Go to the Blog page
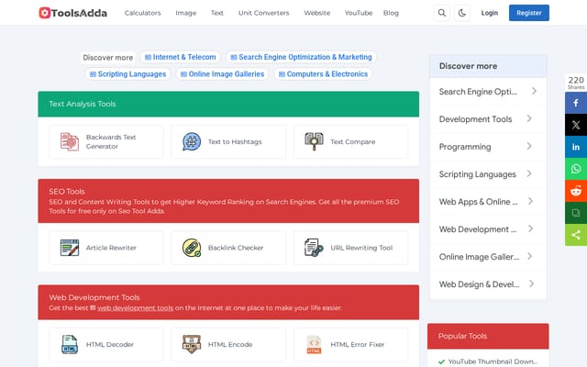The height and width of the screenshot is (367, 587). point(391,13)
